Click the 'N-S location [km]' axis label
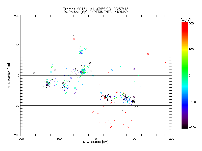202x151 pixels. point(9,75)
